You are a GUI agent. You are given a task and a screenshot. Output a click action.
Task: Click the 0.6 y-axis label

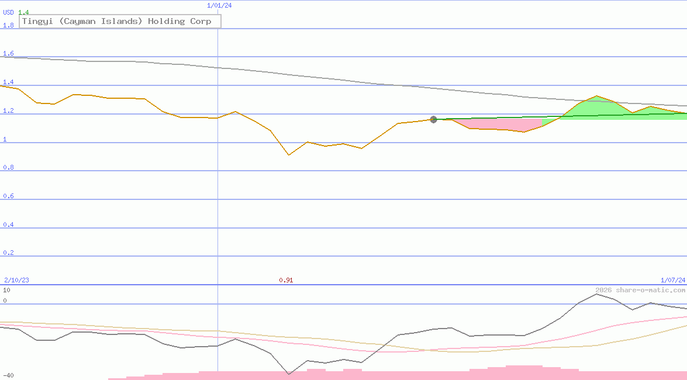[8, 196]
